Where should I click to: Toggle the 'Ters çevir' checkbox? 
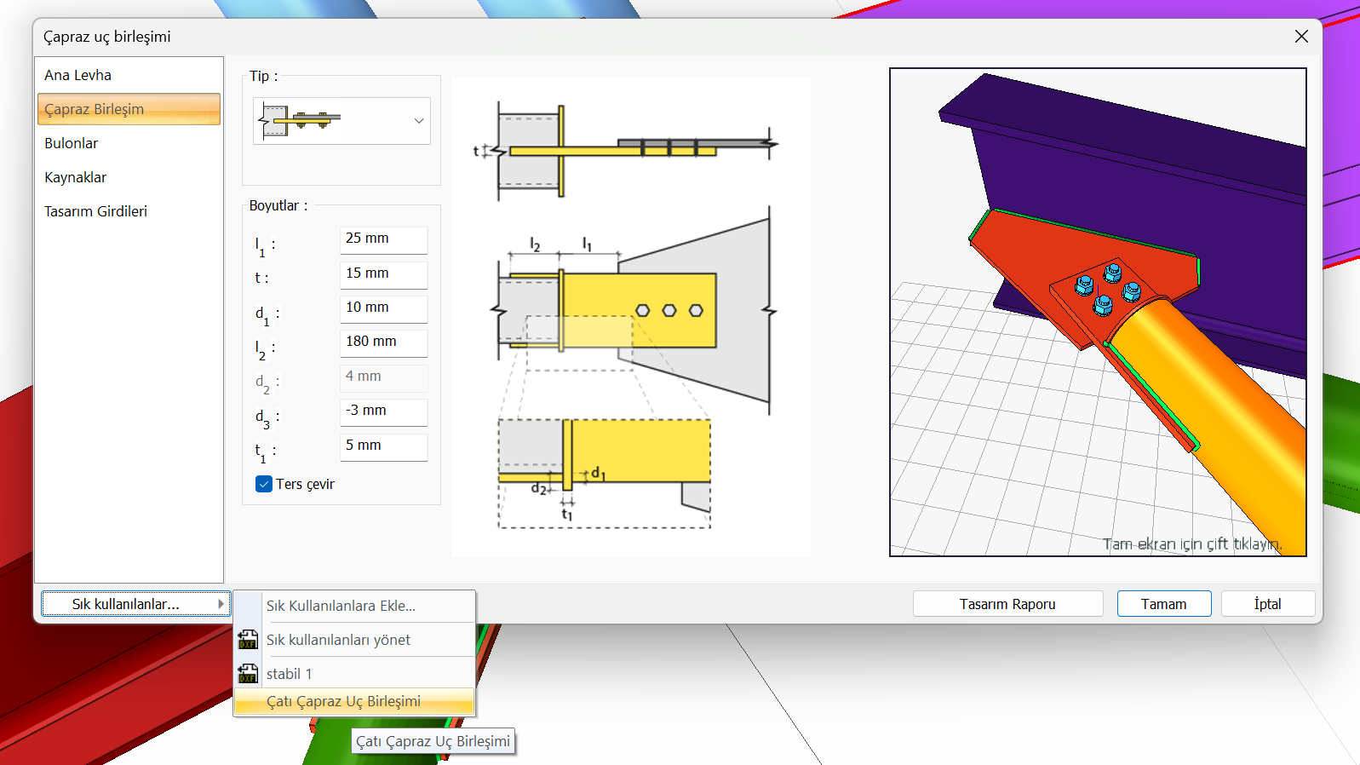click(x=264, y=484)
